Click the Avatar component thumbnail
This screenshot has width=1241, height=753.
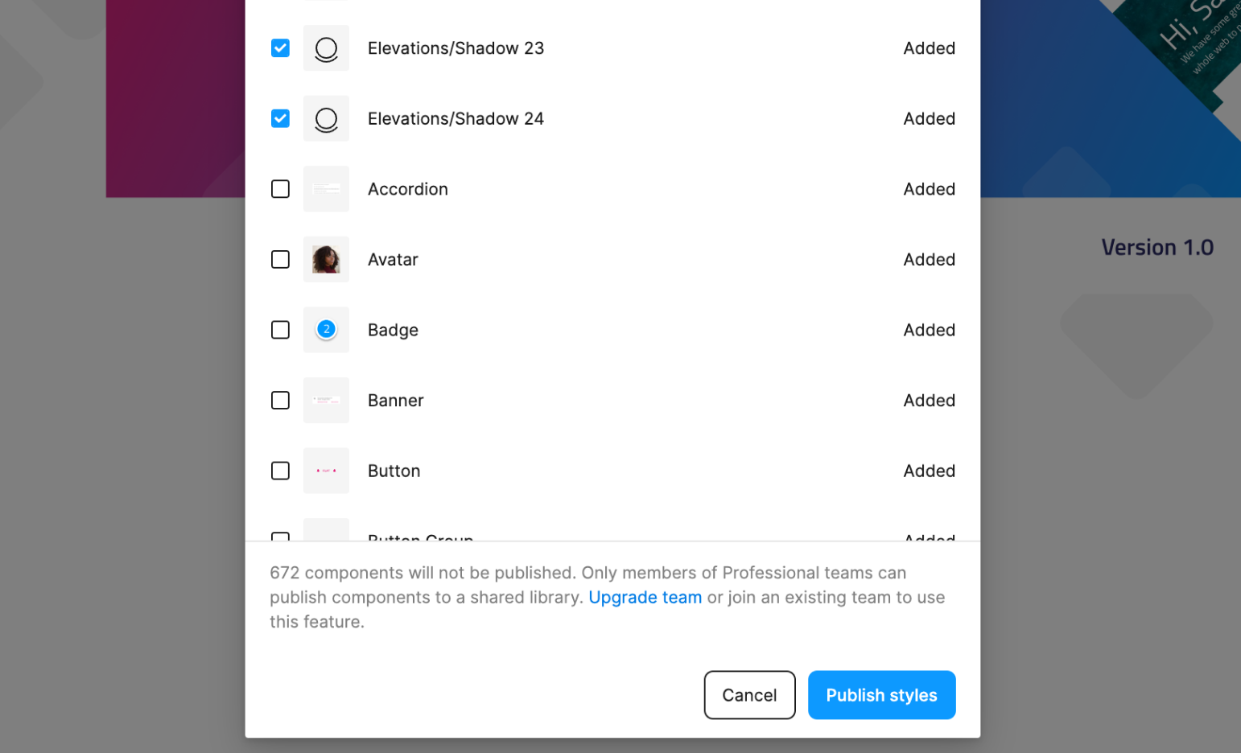tap(326, 260)
